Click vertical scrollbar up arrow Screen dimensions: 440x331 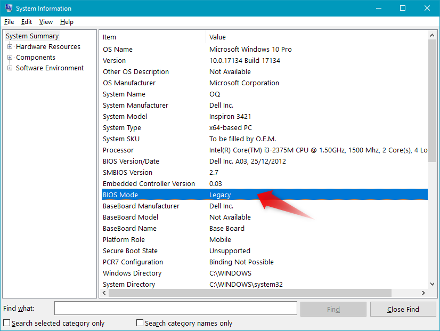432,35
